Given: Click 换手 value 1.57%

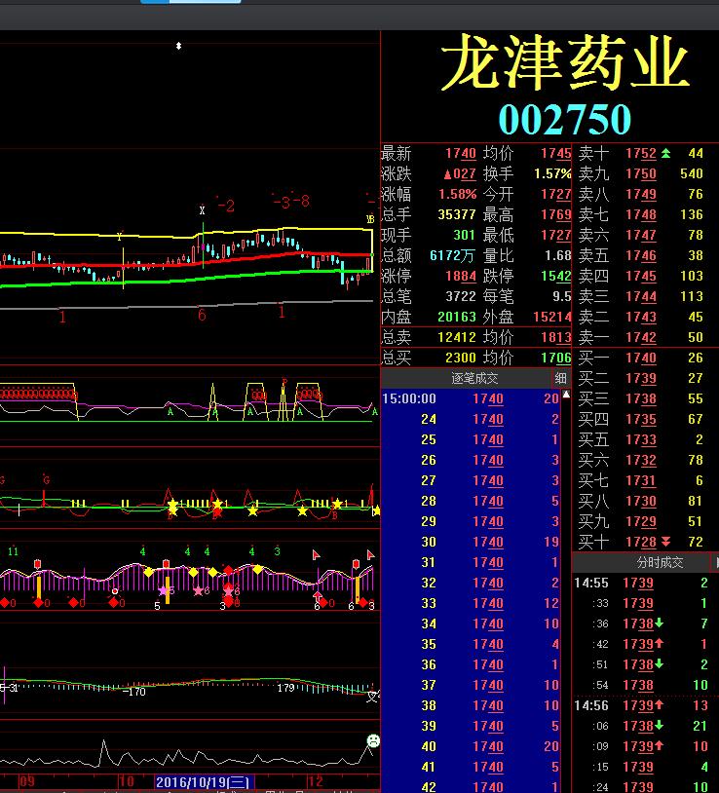Looking at the screenshot, I should pos(552,174).
